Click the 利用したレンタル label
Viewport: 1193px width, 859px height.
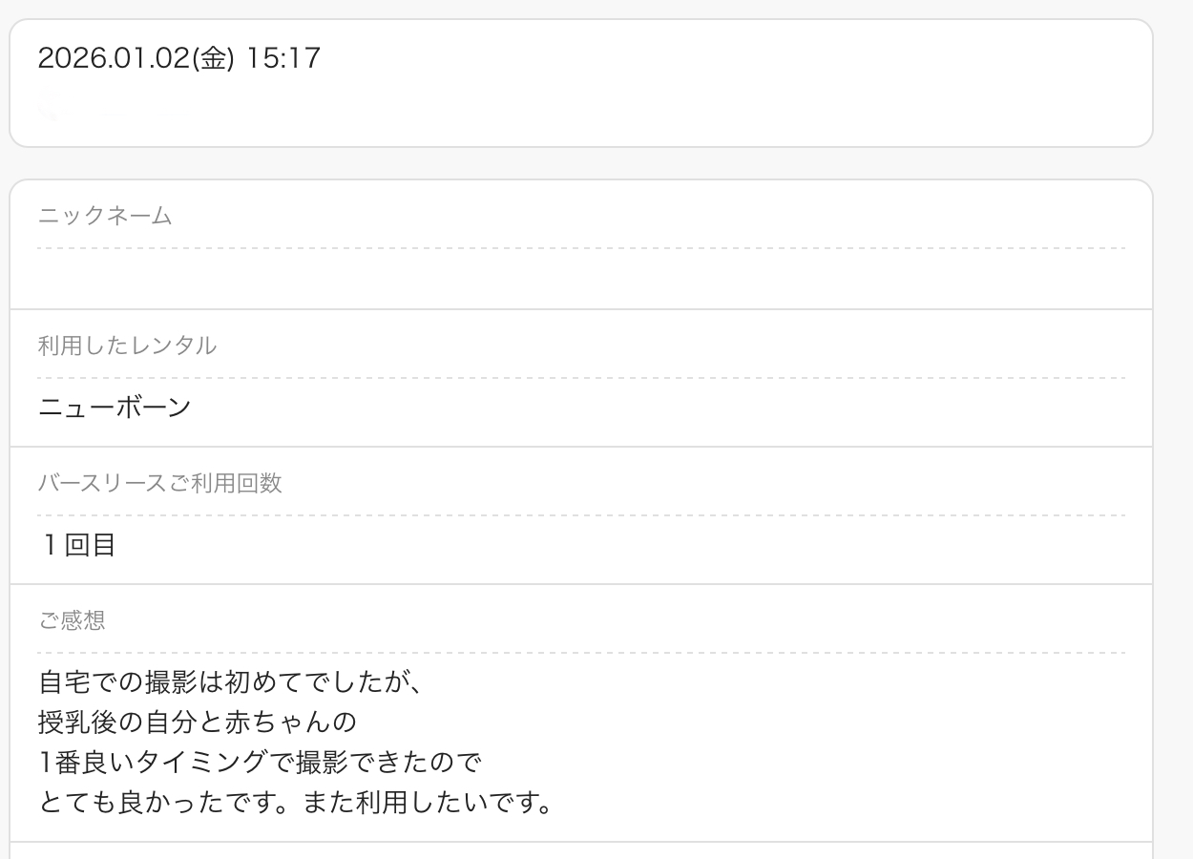click(x=127, y=346)
